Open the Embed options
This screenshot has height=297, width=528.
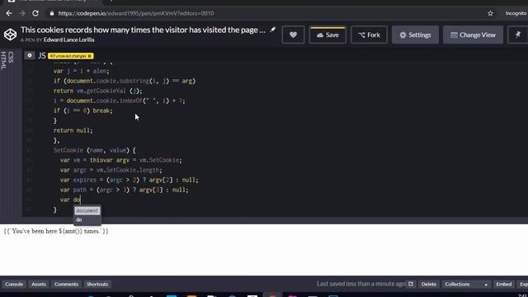click(x=504, y=284)
